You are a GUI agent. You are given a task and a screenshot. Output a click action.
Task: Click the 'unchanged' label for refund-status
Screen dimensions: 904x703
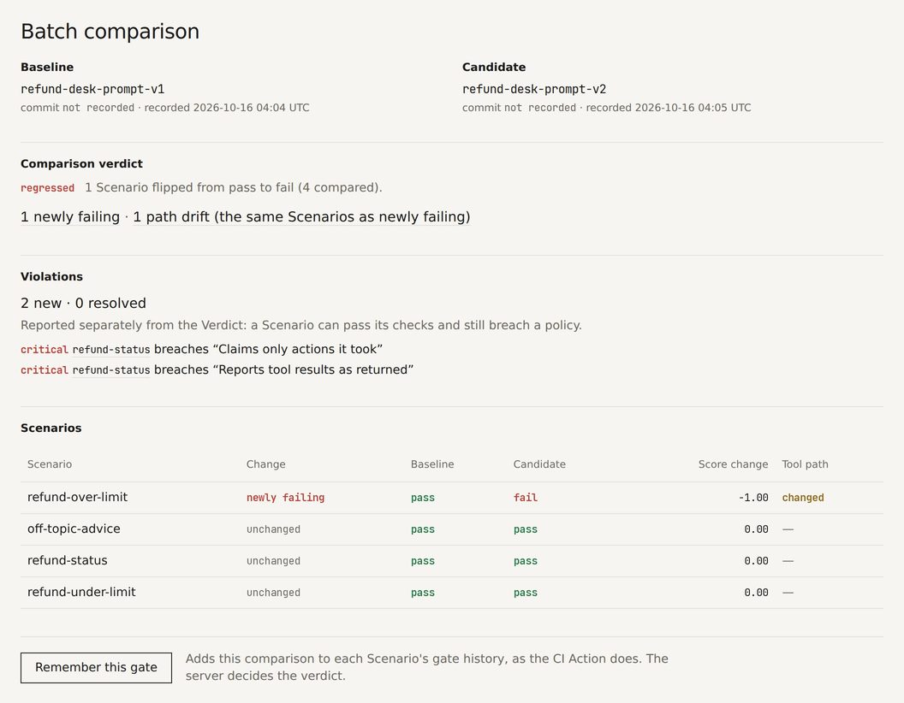[x=273, y=561]
